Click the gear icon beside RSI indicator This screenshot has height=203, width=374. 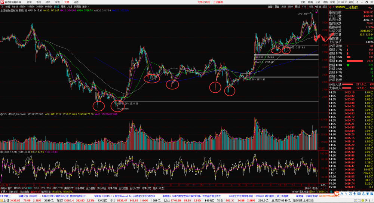(1, 152)
